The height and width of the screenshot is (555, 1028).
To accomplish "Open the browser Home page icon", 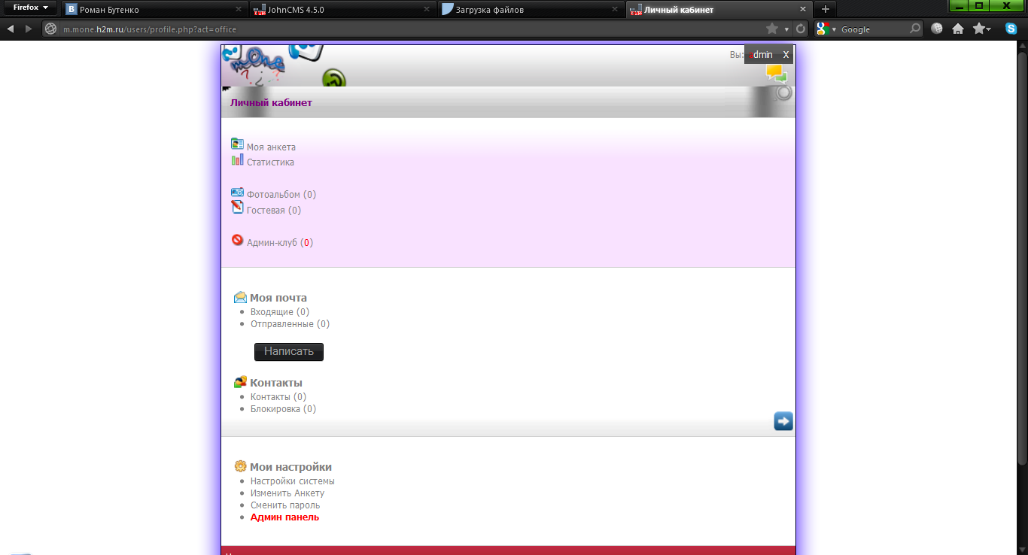I will click(x=958, y=29).
